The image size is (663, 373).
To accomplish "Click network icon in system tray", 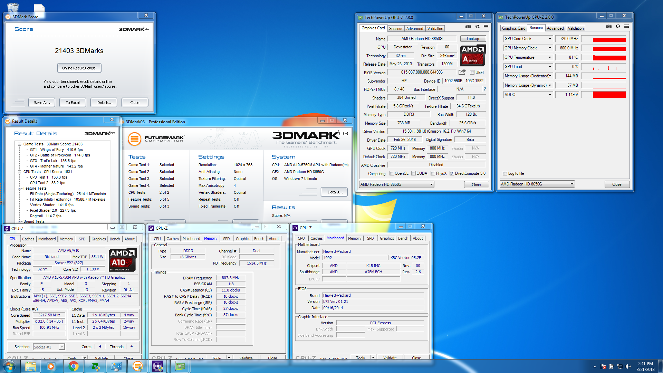I will (619, 366).
